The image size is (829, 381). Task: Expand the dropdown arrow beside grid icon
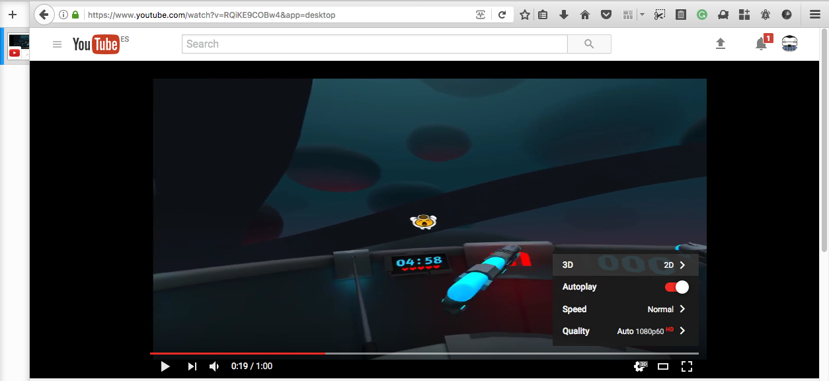[x=642, y=15]
